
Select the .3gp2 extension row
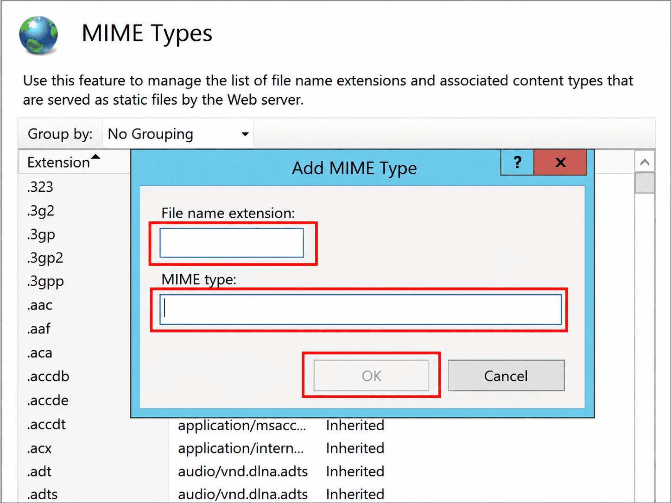point(45,258)
